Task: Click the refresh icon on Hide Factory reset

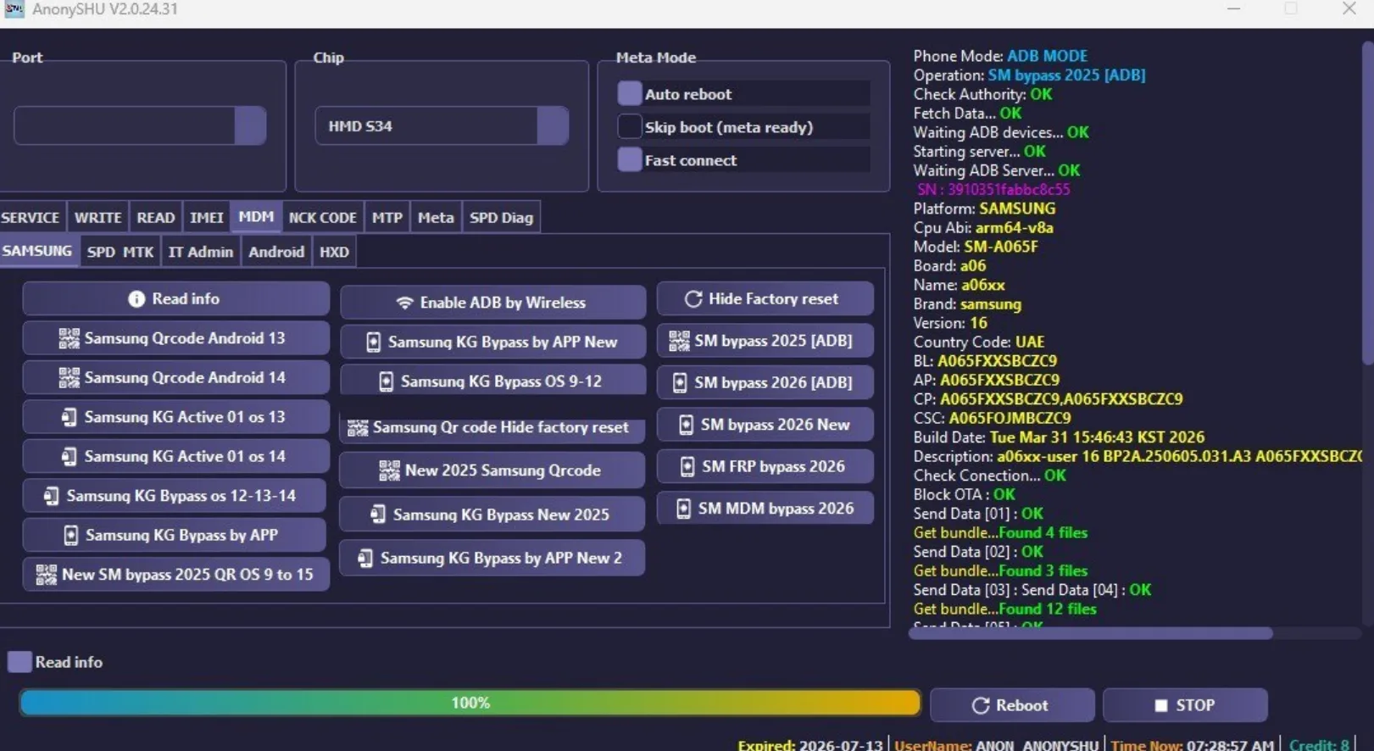Action: click(693, 299)
